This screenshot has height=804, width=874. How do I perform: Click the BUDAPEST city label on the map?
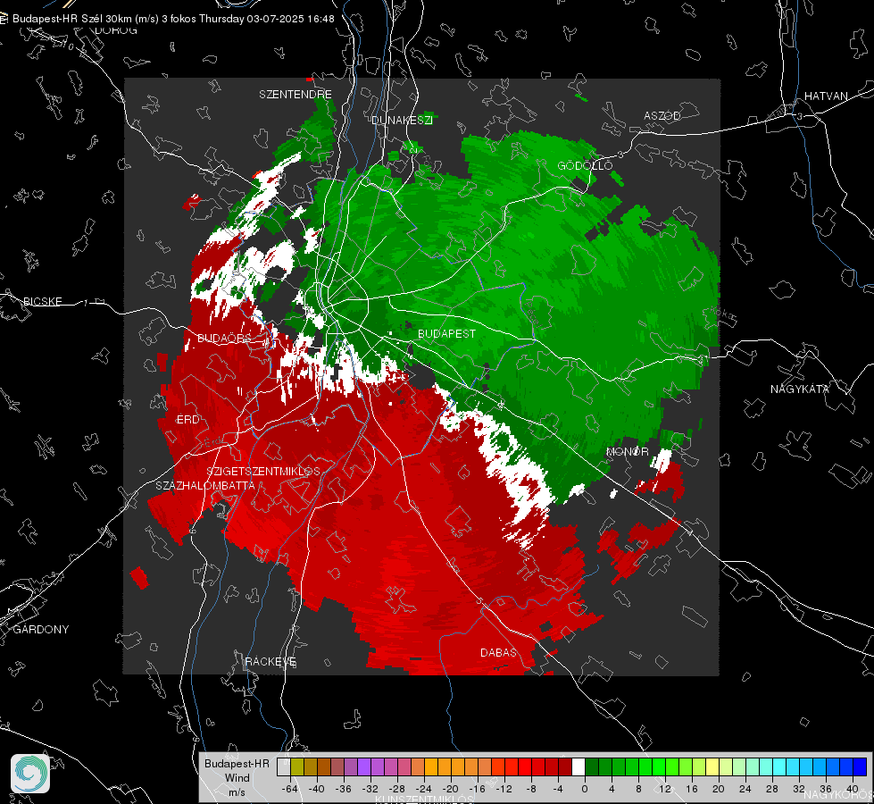[447, 333]
